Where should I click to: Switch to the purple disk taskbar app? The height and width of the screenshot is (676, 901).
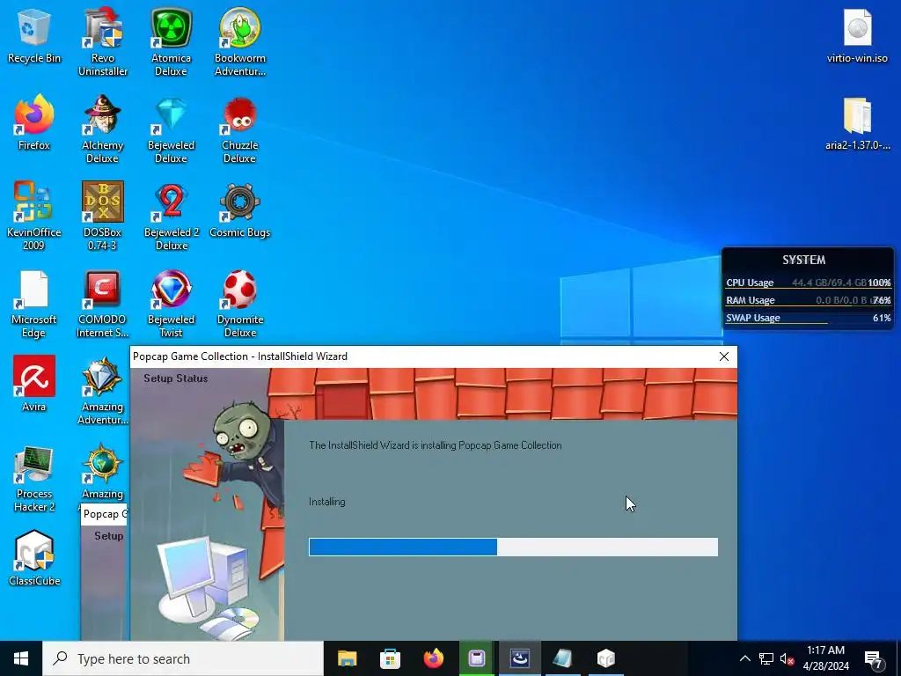tap(476, 658)
